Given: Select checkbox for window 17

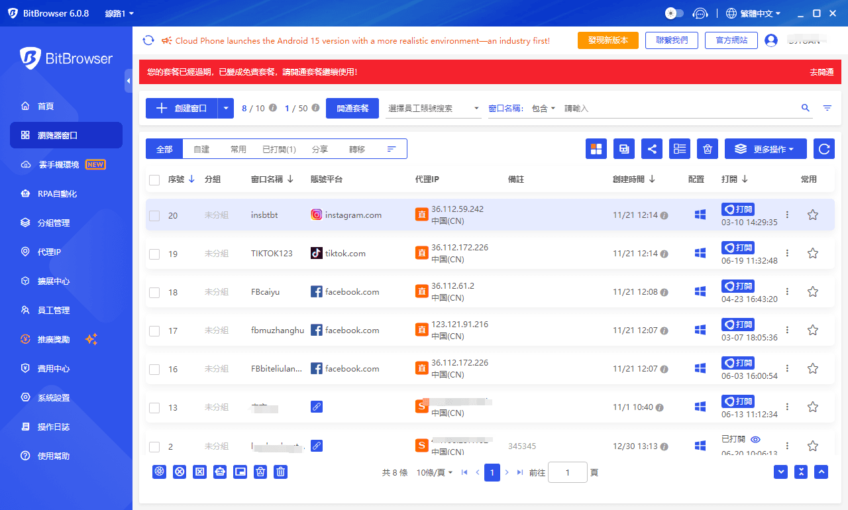Looking at the screenshot, I should 154,331.
